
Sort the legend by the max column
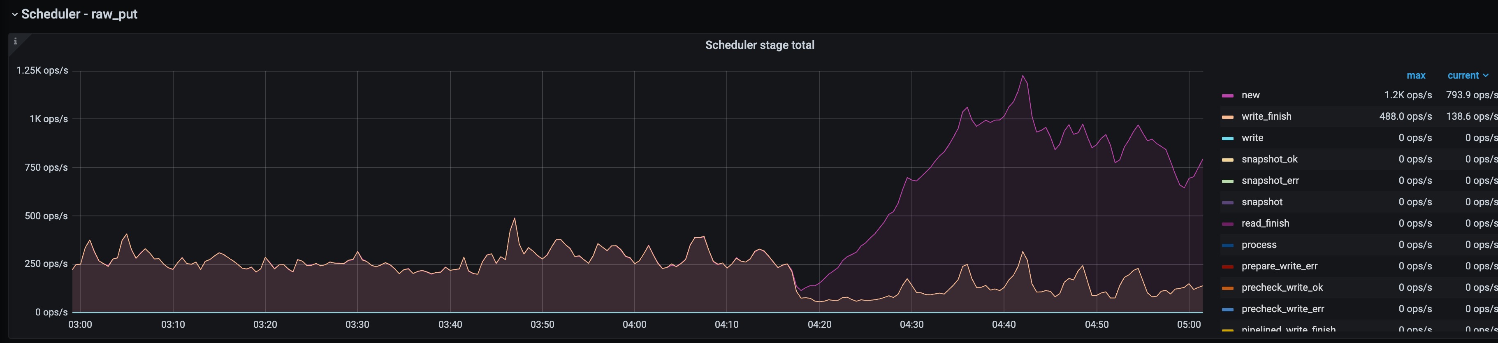tap(1416, 76)
